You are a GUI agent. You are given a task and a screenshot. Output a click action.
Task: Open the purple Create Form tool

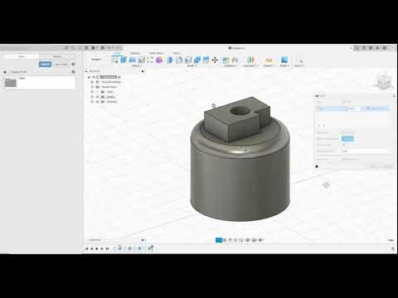click(x=159, y=60)
